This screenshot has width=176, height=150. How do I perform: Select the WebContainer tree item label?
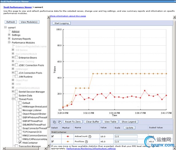click(30, 143)
